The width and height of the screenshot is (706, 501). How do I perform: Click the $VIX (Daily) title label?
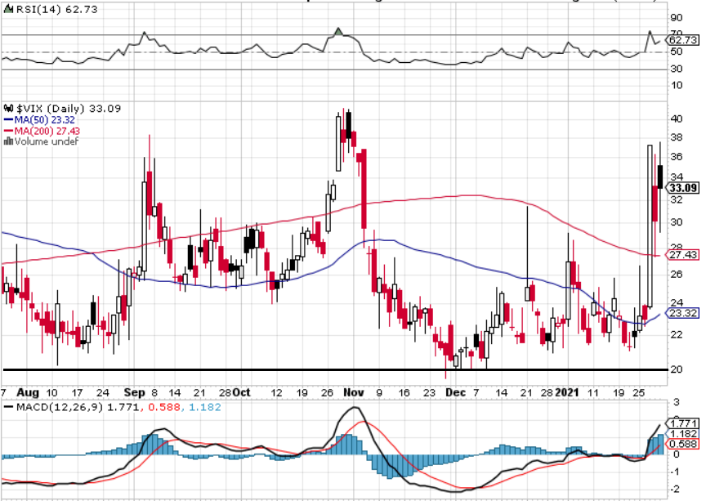(x=50, y=109)
